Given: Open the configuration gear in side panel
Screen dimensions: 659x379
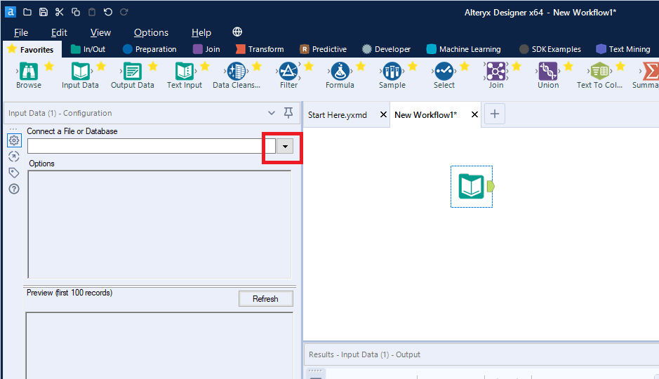Looking at the screenshot, I should [x=14, y=140].
